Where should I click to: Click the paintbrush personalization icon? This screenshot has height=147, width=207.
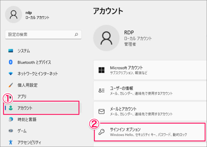pos(11,85)
